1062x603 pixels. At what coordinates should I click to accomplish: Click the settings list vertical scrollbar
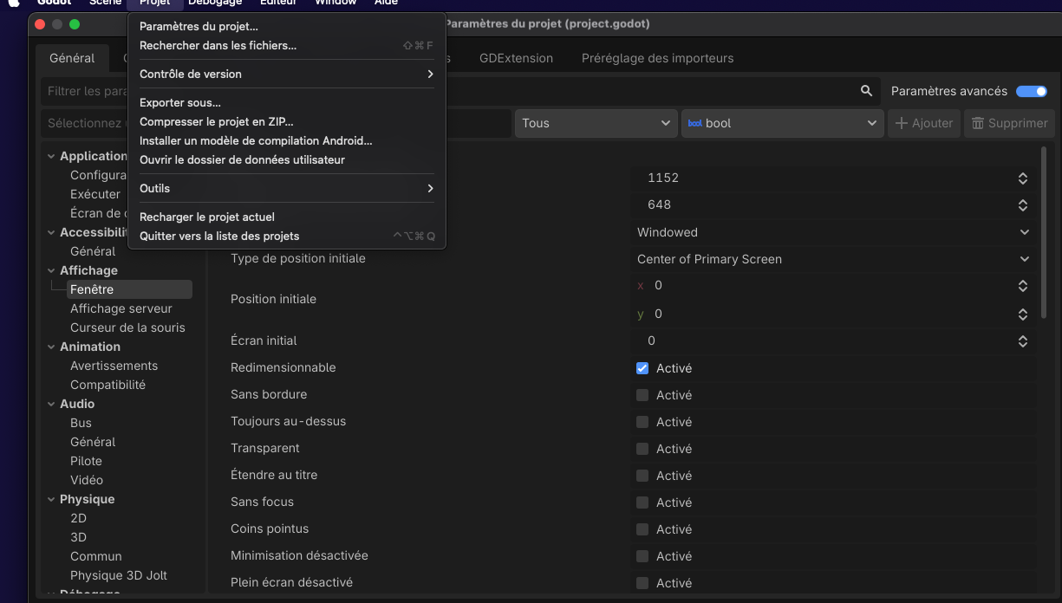[x=1043, y=232]
